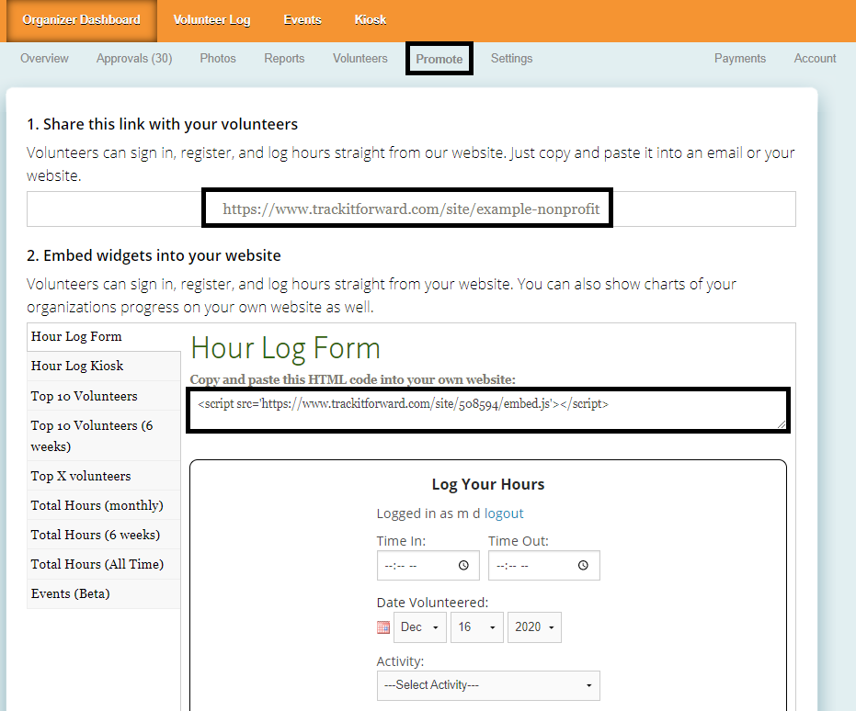Open the Volunteers subtab
Image resolution: width=856 pixels, height=711 pixels.
point(360,59)
